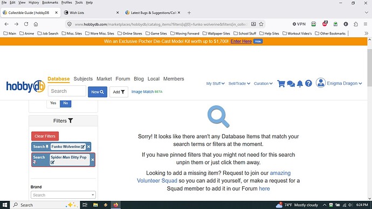
Task: Open the Forum 'here' link
Action: coord(264,188)
